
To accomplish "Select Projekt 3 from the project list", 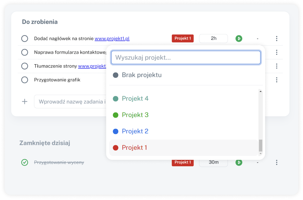I will click(x=135, y=115).
